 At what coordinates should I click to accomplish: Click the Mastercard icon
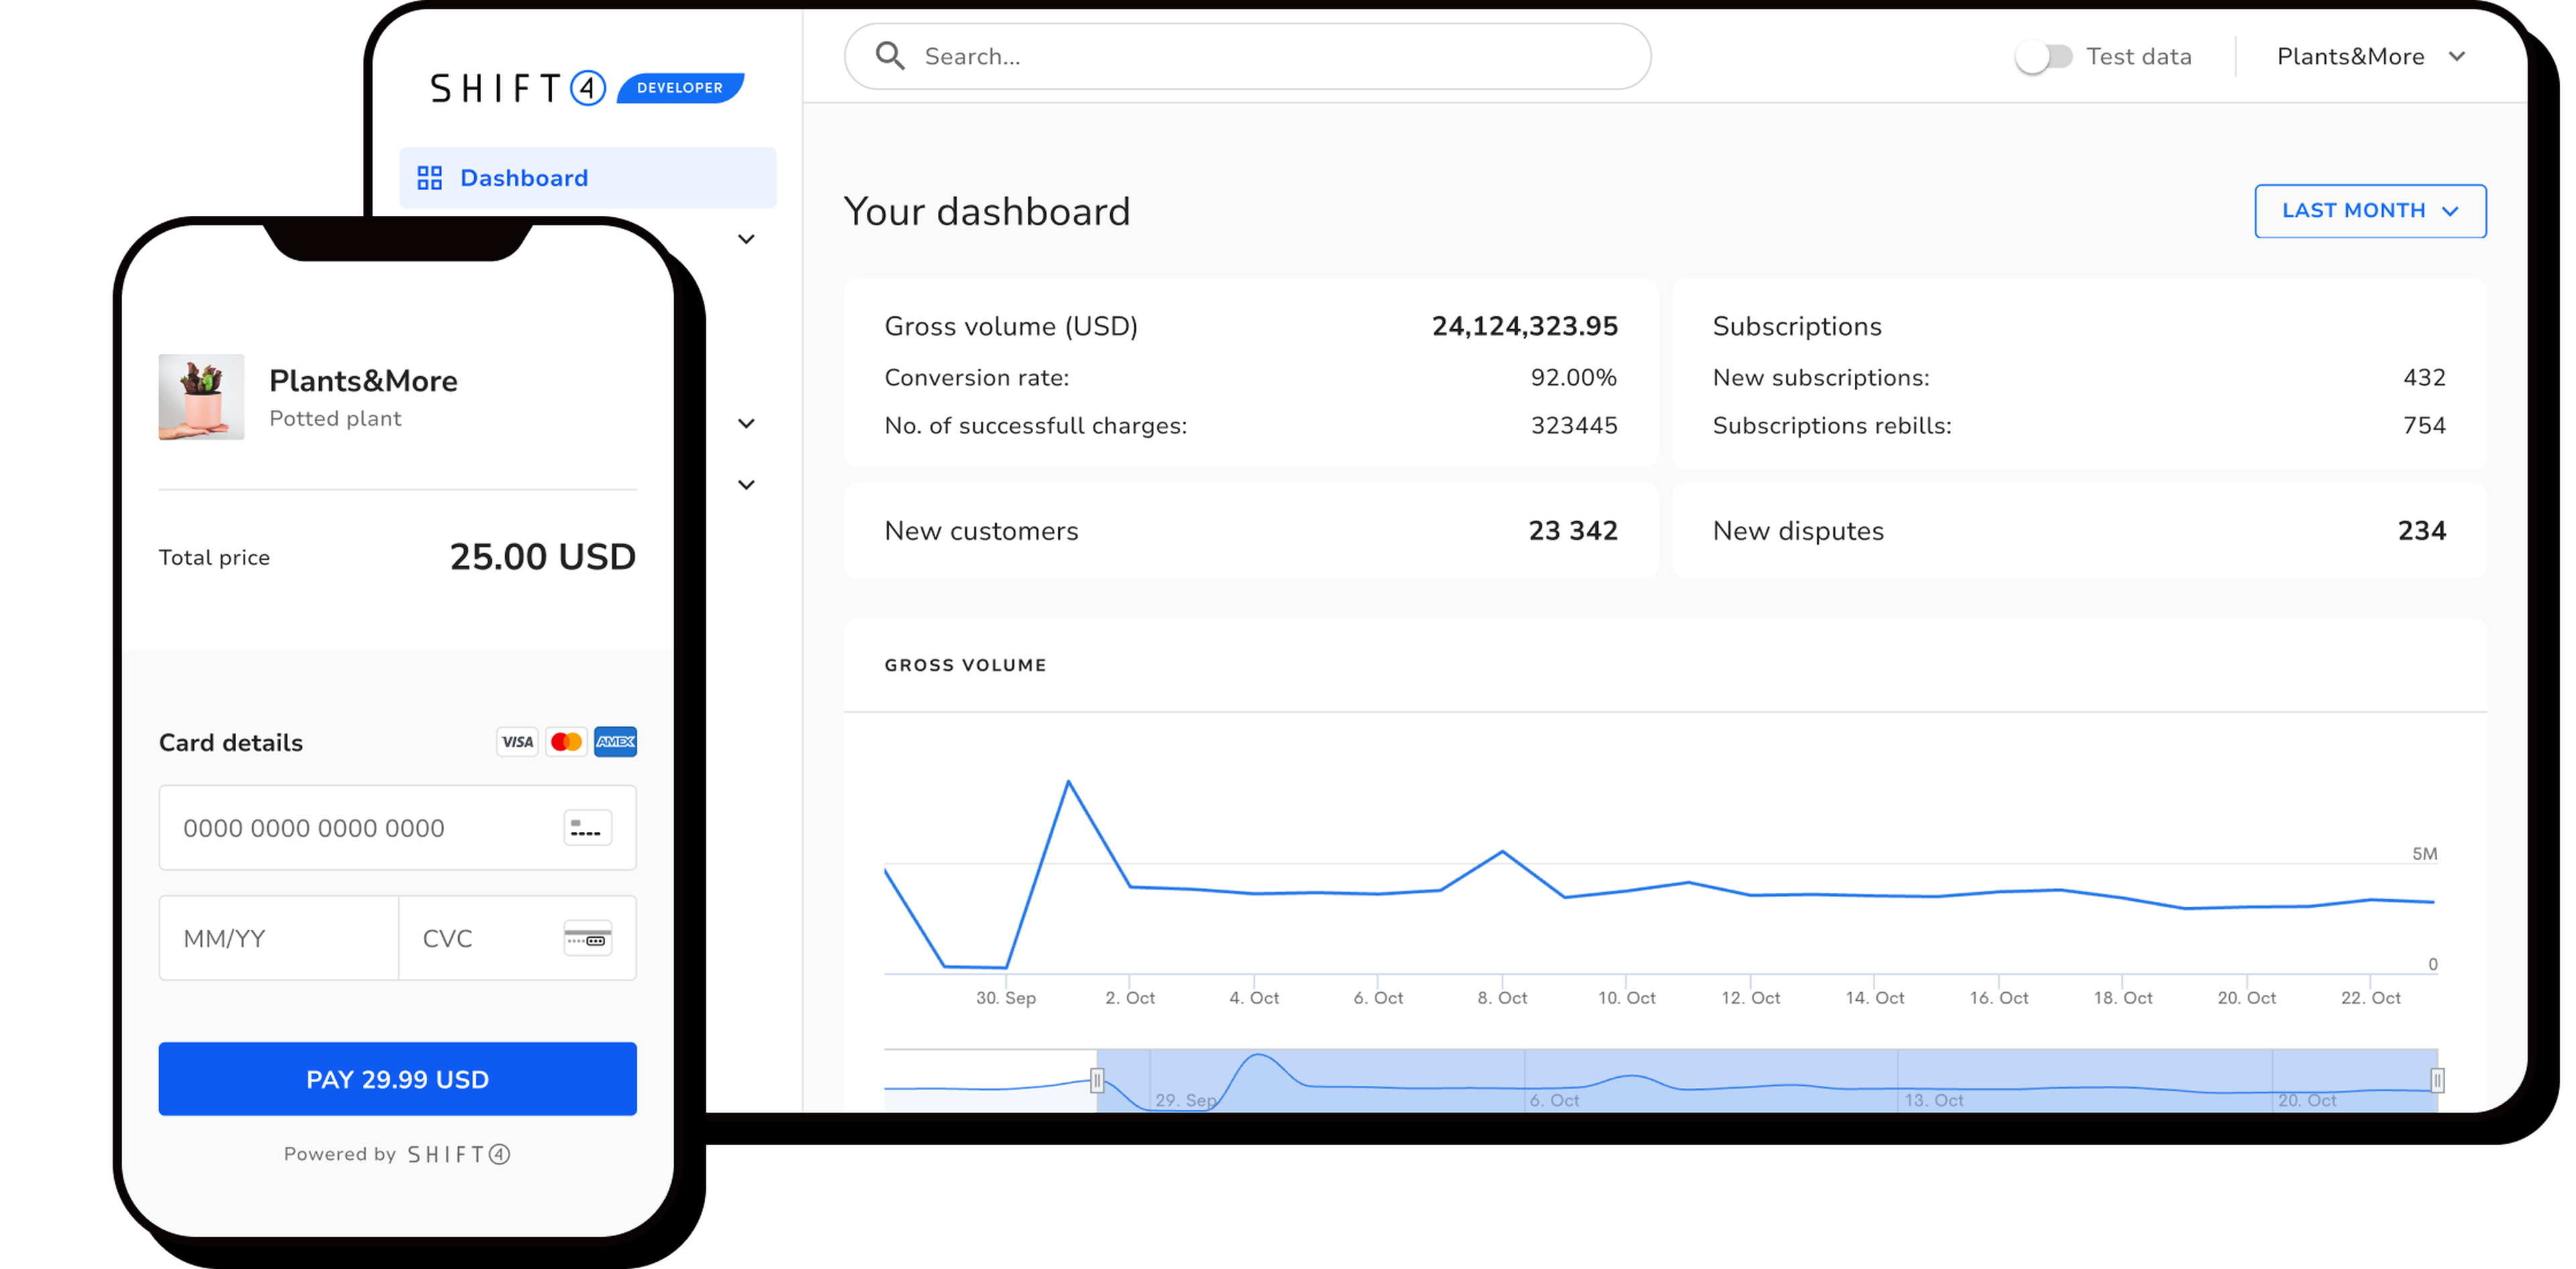pos(566,741)
